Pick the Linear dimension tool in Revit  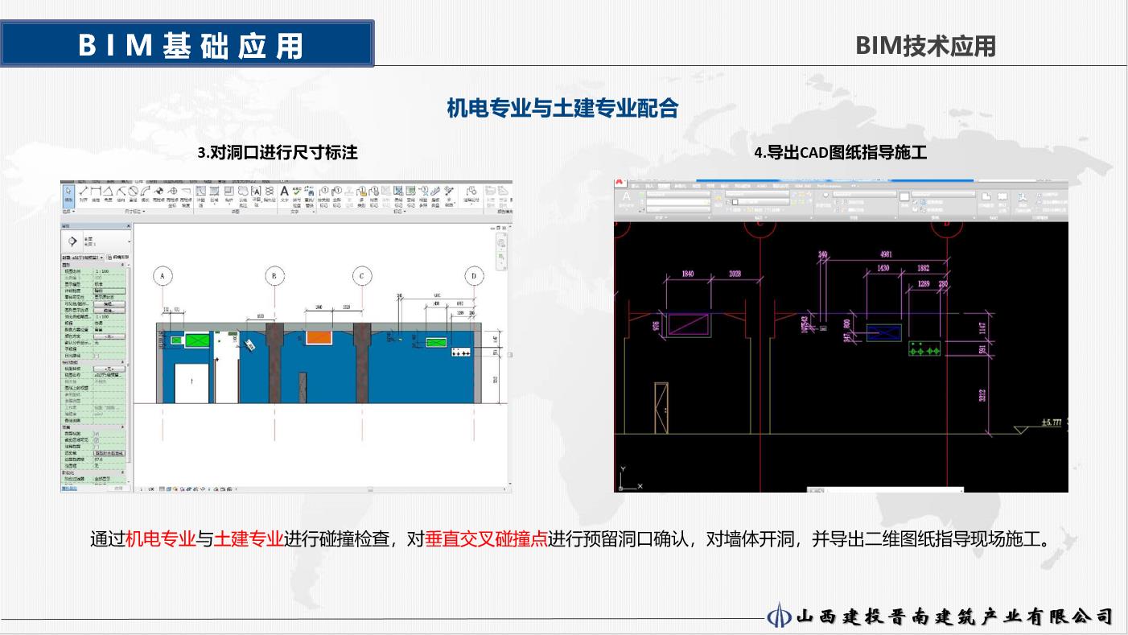[96, 196]
